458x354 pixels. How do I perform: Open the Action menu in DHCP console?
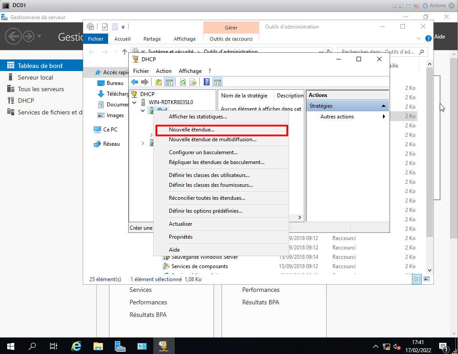(x=164, y=71)
